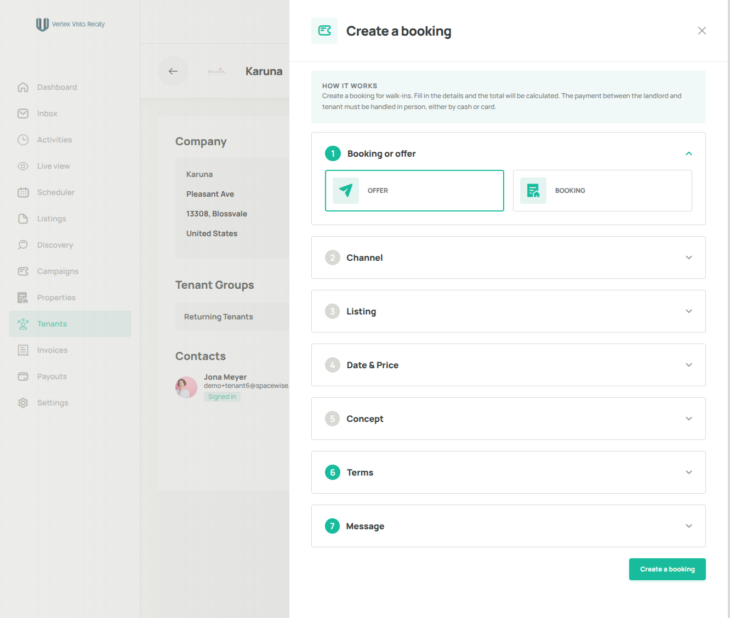Expand the Message section chevron

click(x=689, y=526)
